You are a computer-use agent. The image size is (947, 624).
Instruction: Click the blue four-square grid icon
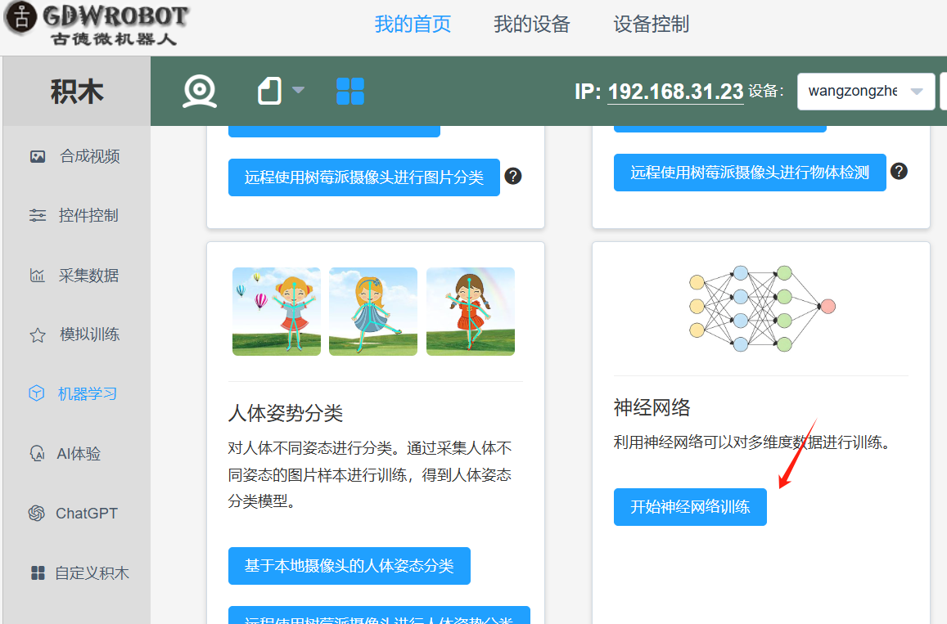coord(350,91)
